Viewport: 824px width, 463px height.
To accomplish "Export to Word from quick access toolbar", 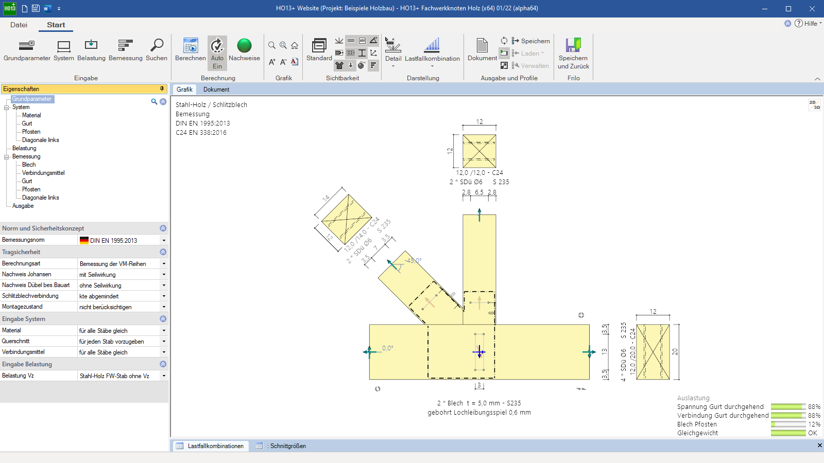I will [47, 8].
